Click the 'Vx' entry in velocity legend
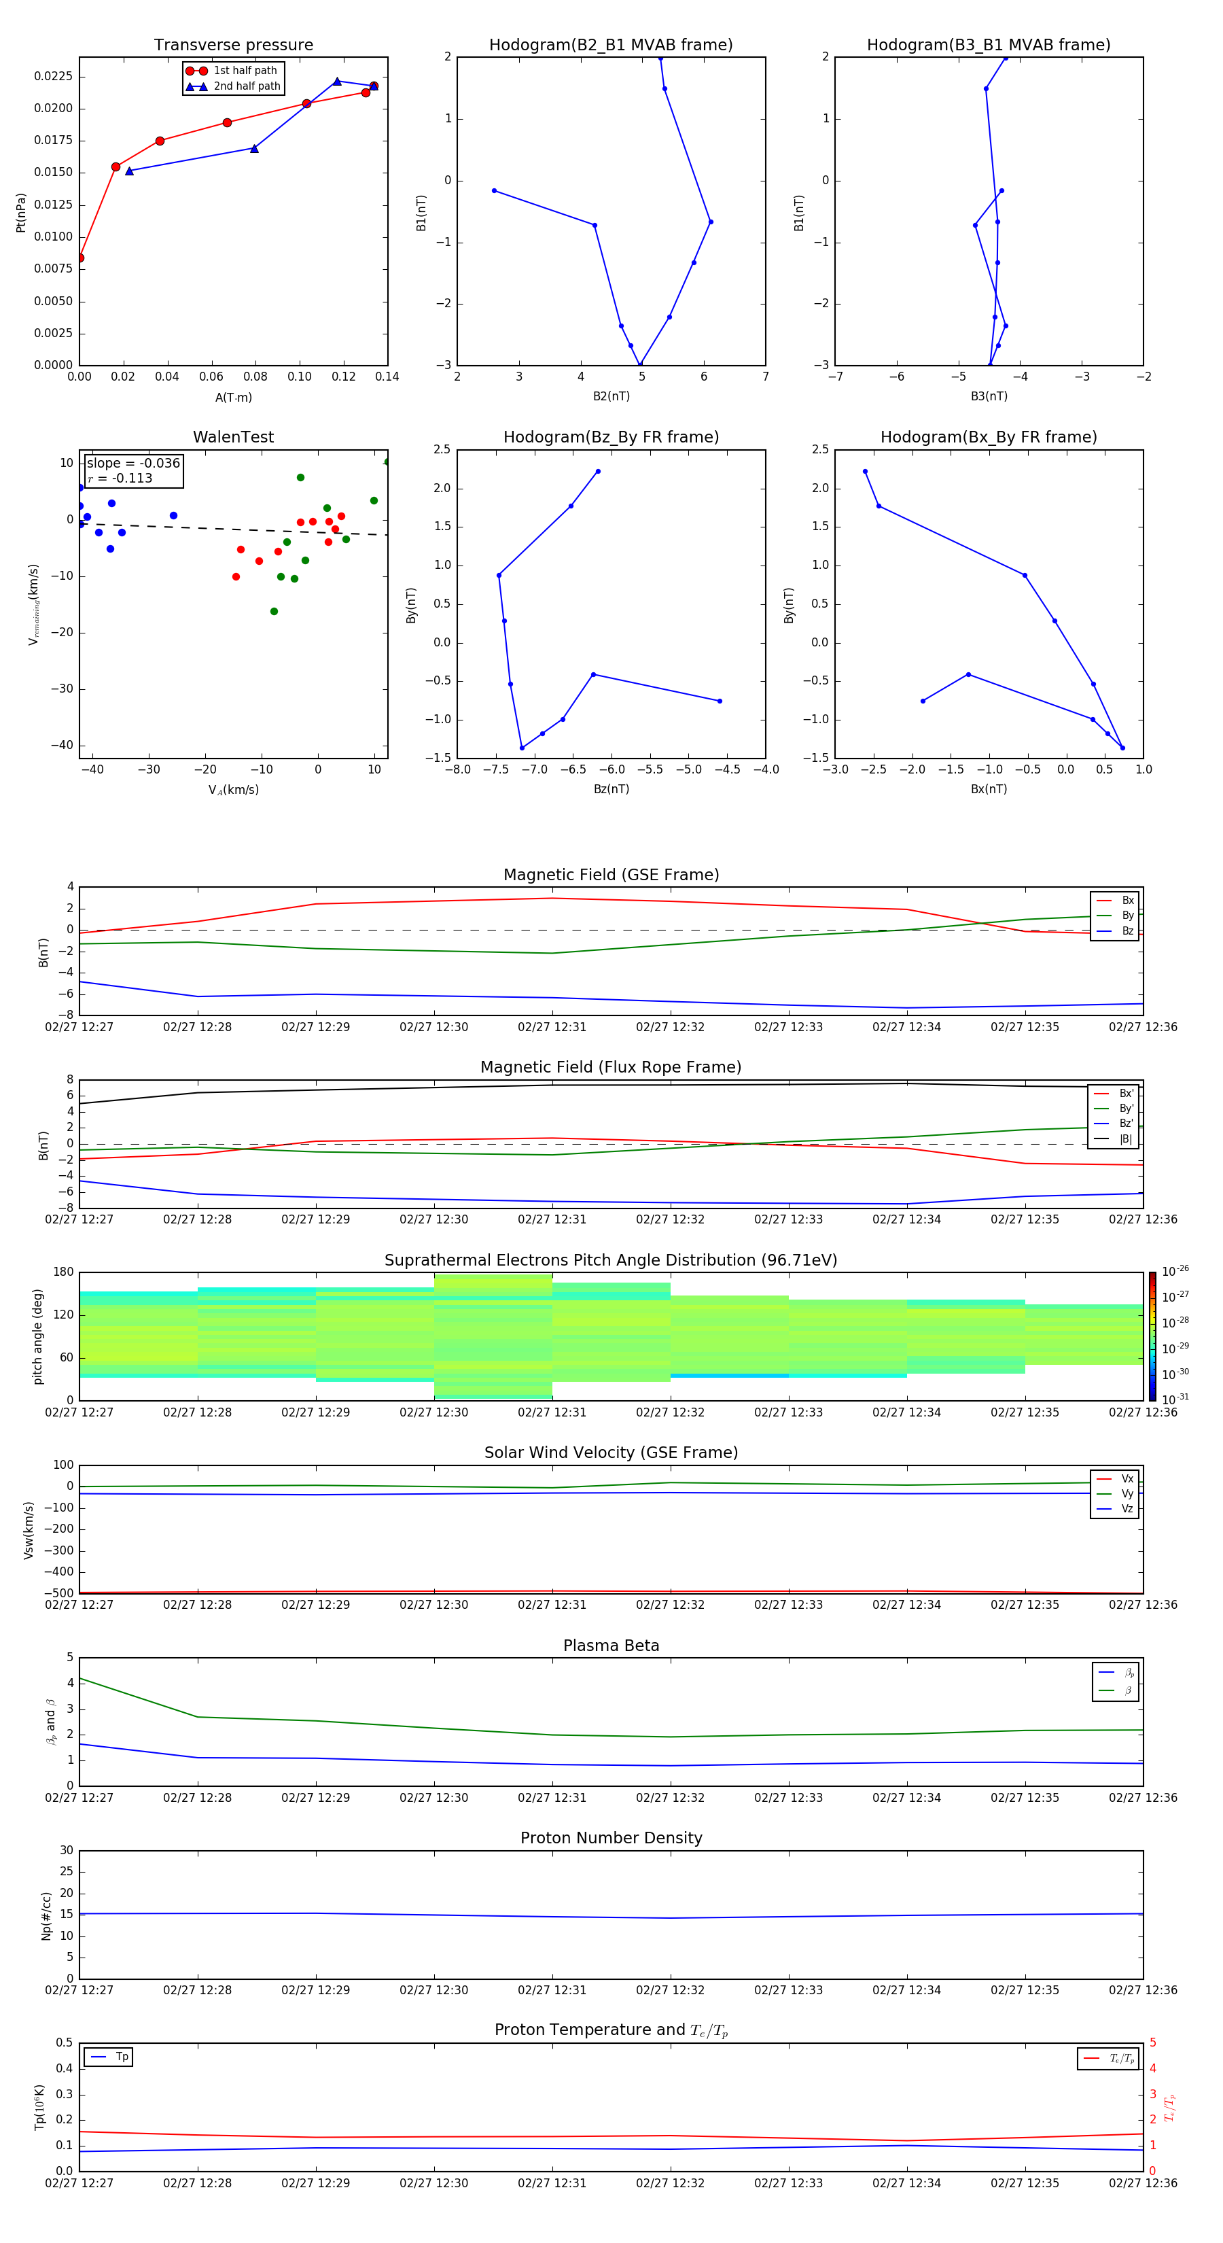Image resolution: width=1223 pixels, height=2243 pixels. pos(1115,1478)
